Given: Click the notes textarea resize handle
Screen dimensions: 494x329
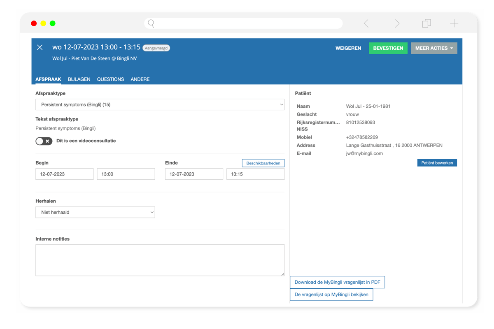Looking at the screenshot, I should pos(282,274).
